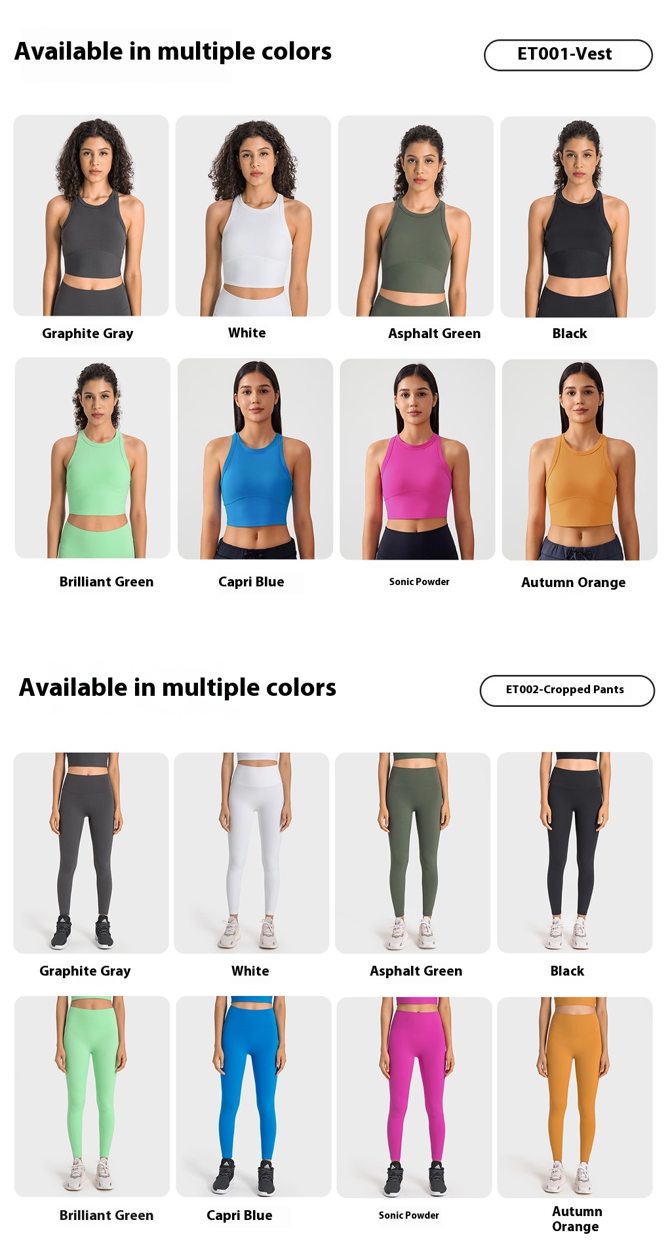Open the Autumn Orange pants image
Image resolution: width=670 pixels, height=1258 pixels.
574,1097
